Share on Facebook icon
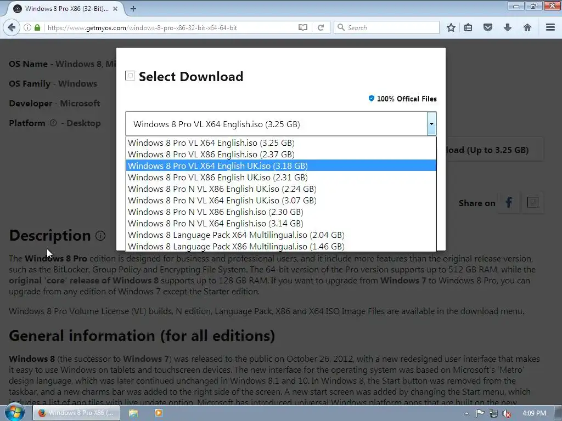The image size is (562, 421). tap(509, 203)
